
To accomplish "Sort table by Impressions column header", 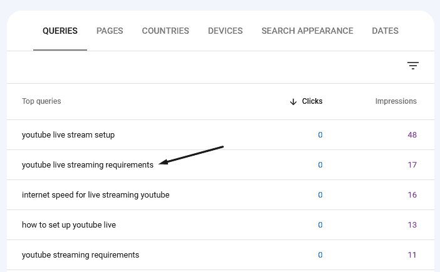I will point(396,101).
